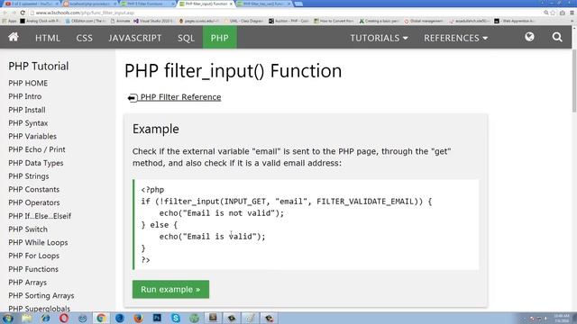
Task: Select the SQL navbar item
Action: (x=186, y=38)
